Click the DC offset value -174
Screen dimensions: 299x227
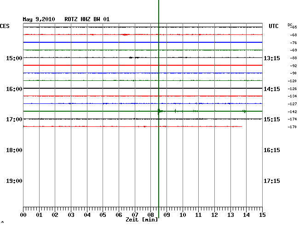coord(292,119)
